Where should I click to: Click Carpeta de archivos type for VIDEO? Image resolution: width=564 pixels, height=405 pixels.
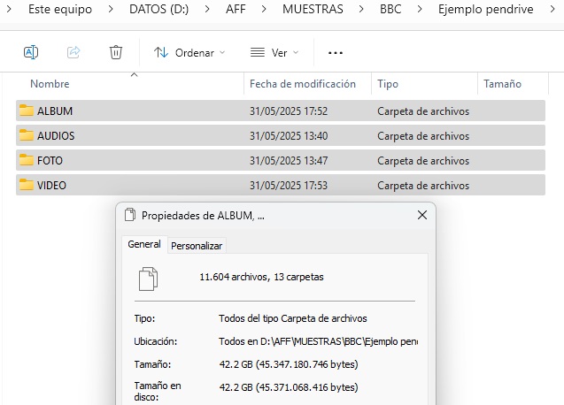click(423, 186)
